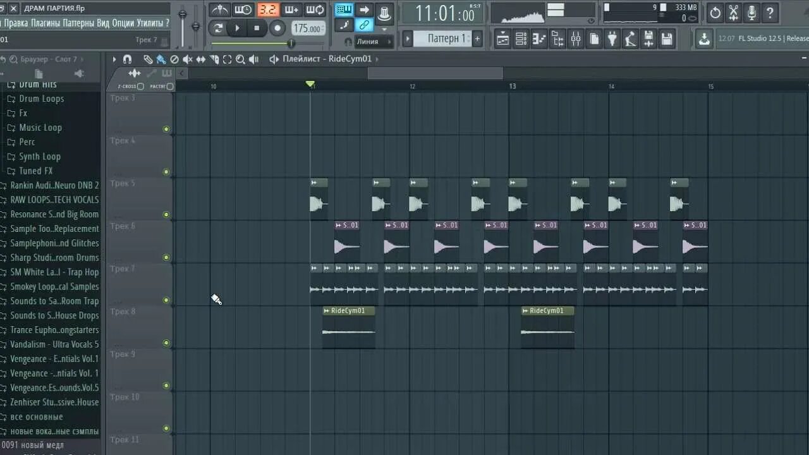The image size is (809, 455).
Task: Mute Трек 5 with its green dot
Action: pos(166,215)
